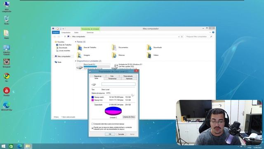Screen dimensions: 264x149
Task: Switch to the Computador ribbon tab
Action: (66, 32)
